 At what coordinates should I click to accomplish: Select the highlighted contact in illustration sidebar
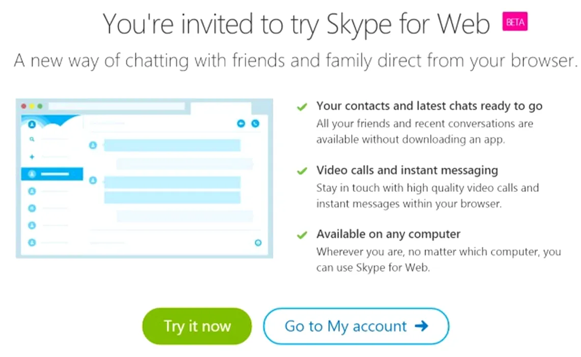52,174
